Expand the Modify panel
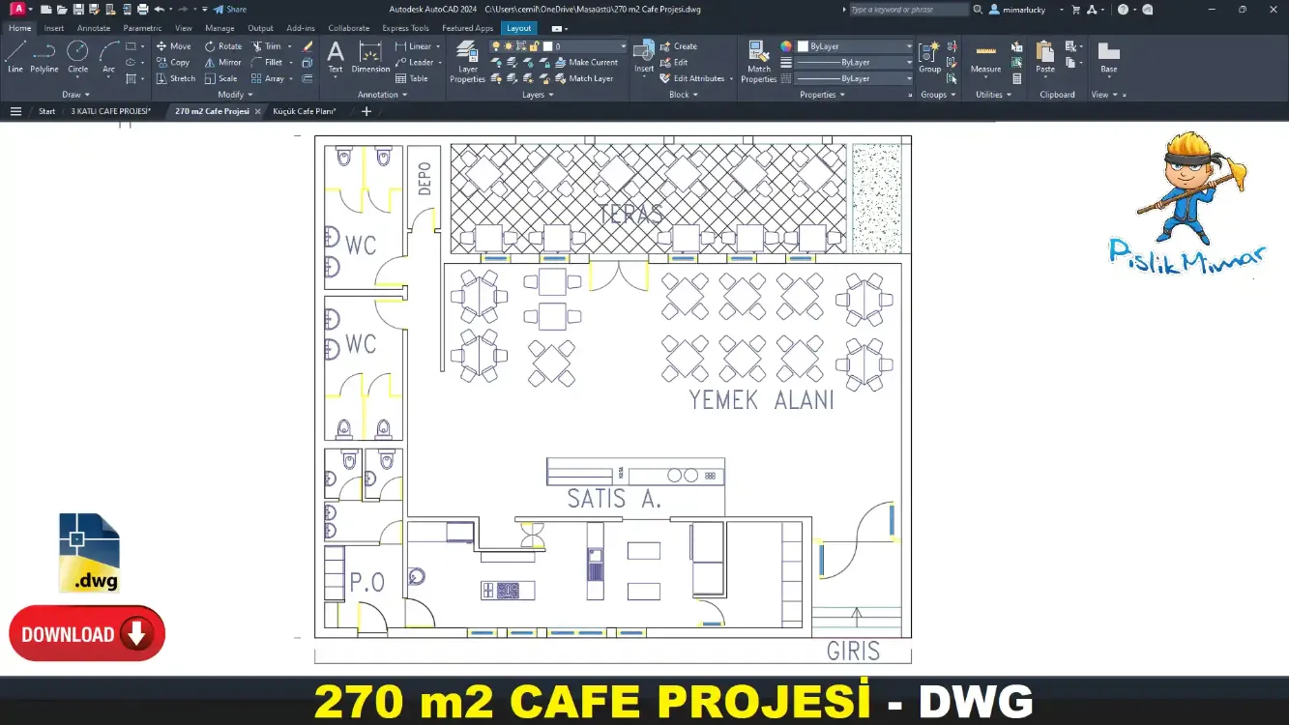 [x=235, y=95]
